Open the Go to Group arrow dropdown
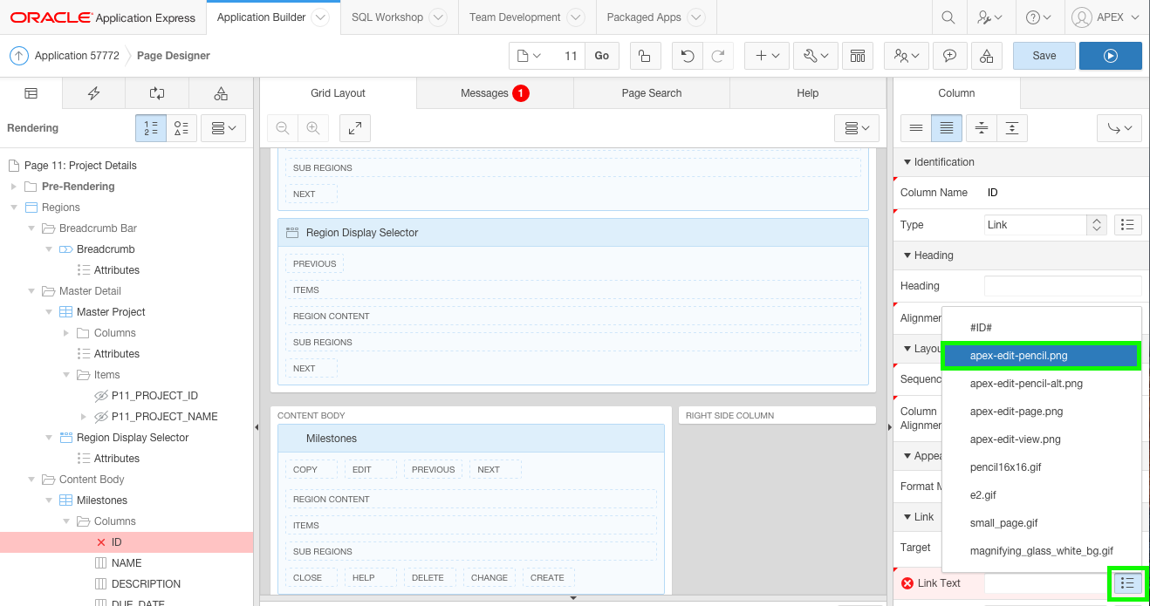 click(1119, 128)
